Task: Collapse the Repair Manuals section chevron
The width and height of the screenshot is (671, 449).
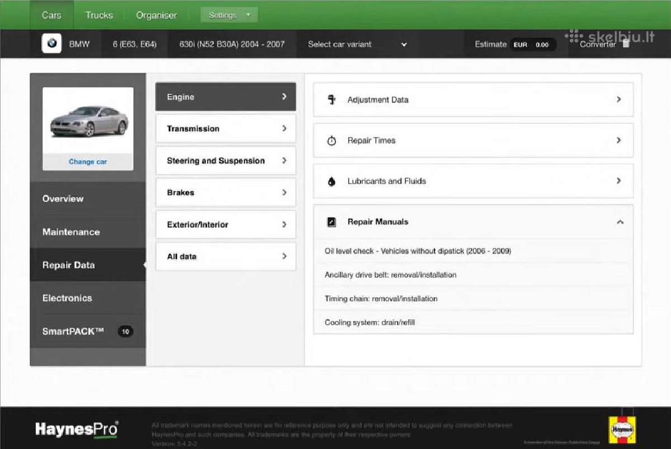Action: [620, 222]
